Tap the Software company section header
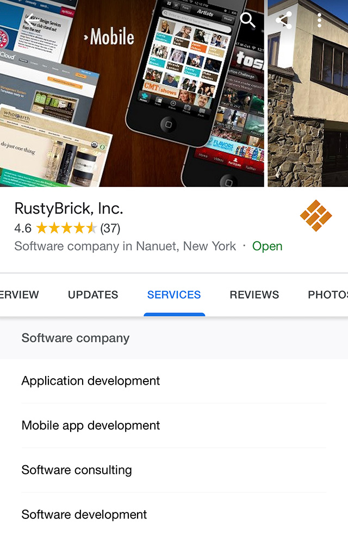 point(174,338)
